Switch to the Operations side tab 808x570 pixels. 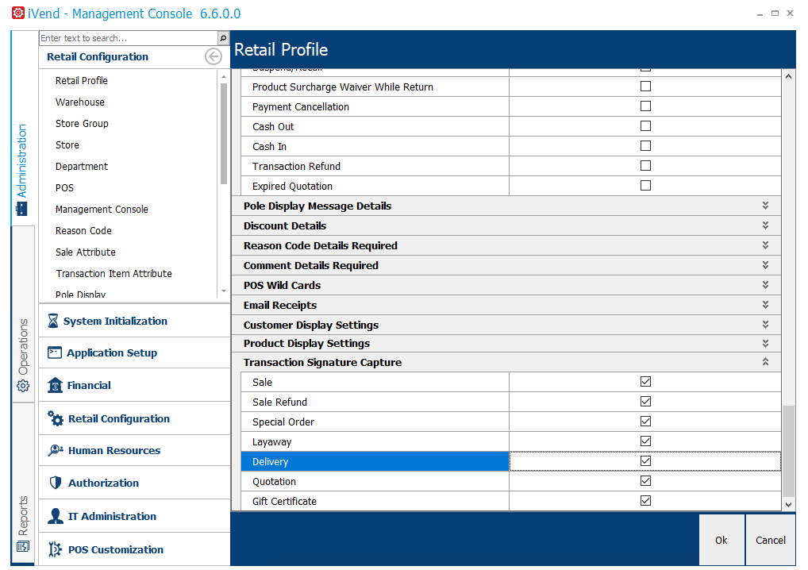tap(23, 314)
